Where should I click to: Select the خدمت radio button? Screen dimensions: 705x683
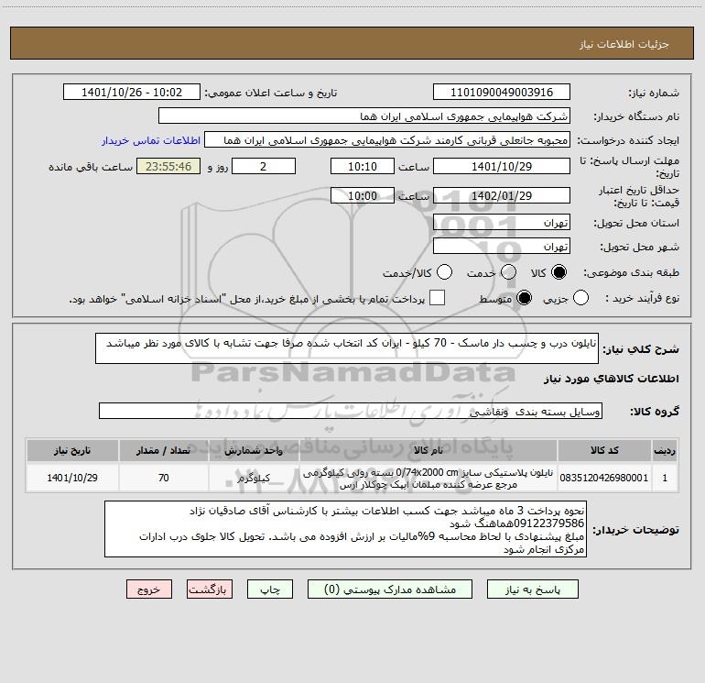click(x=508, y=272)
